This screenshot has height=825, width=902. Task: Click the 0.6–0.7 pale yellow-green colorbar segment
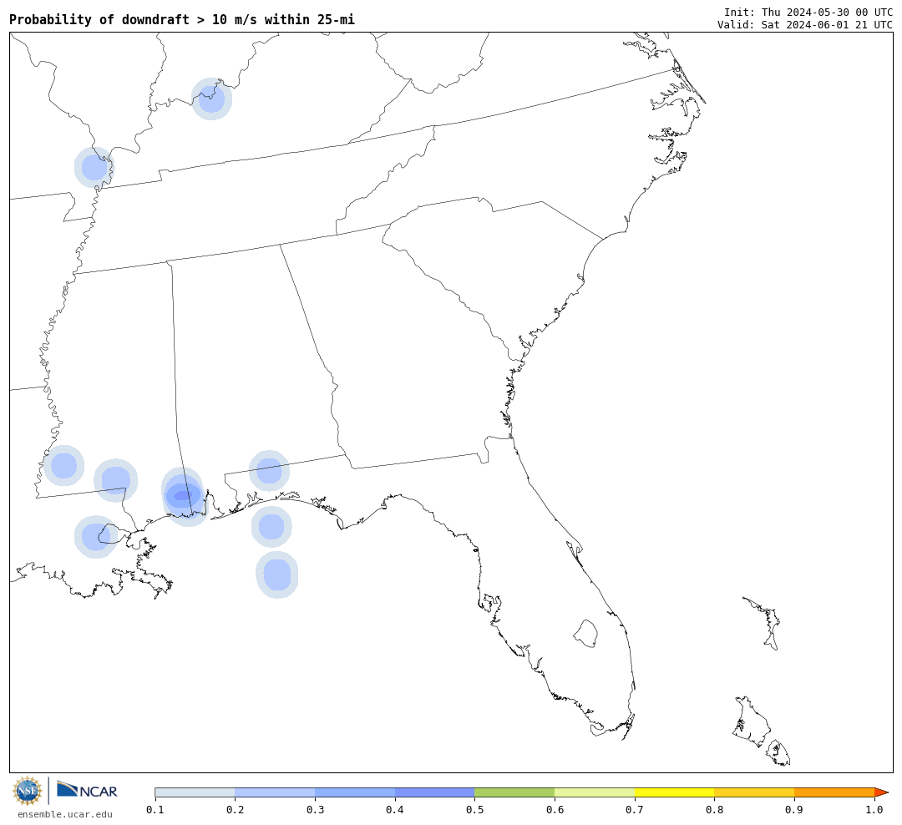tap(595, 792)
